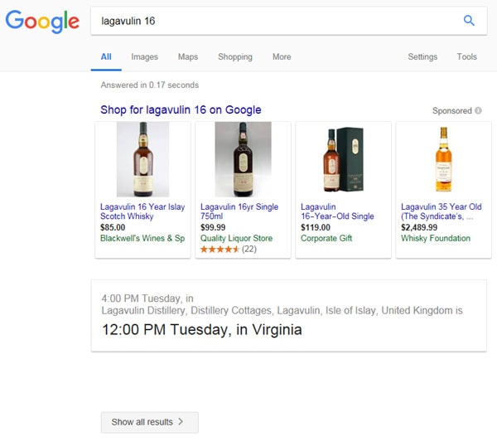Click the Sponsored info icon
Screen dimensions: 497x442
(478, 110)
